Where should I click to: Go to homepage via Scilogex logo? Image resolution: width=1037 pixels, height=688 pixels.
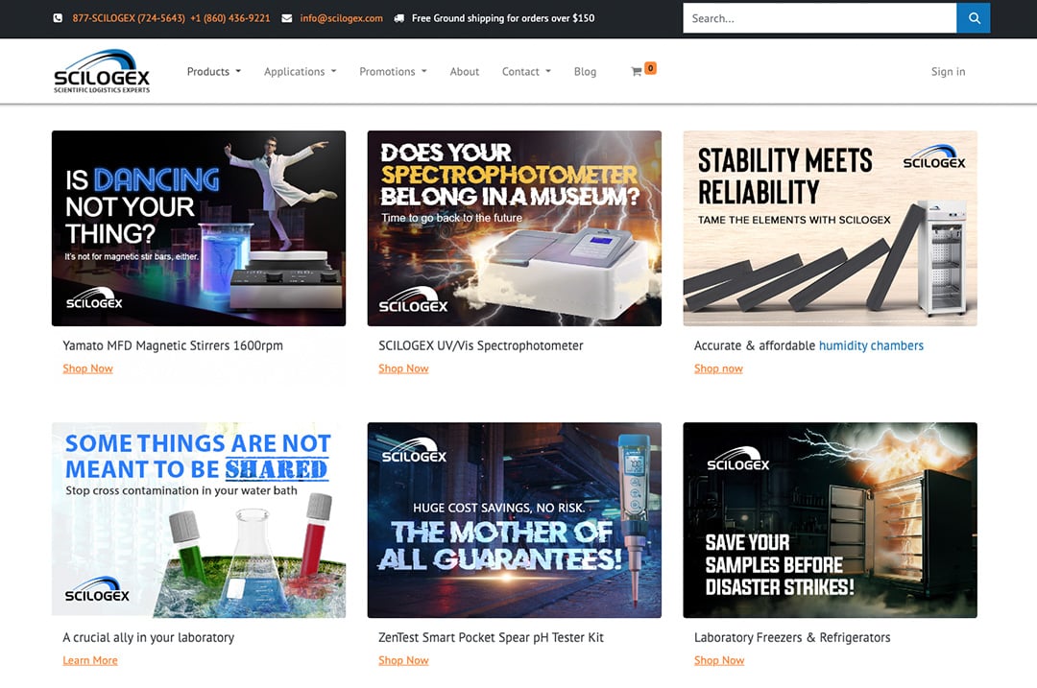click(x=102, y=71)
